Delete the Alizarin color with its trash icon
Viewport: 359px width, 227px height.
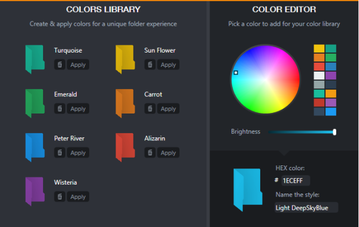tap(150, 152)
